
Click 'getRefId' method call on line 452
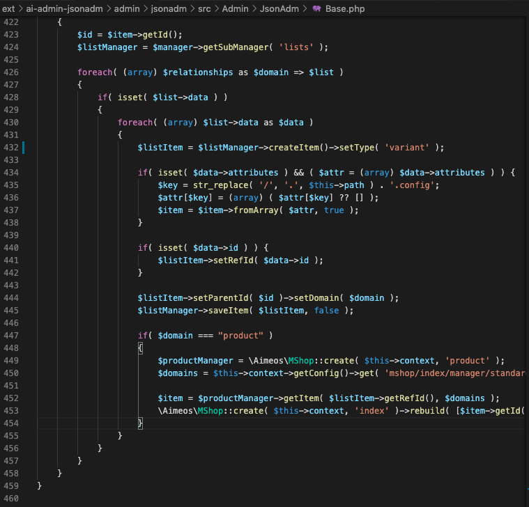coord(404,398)
